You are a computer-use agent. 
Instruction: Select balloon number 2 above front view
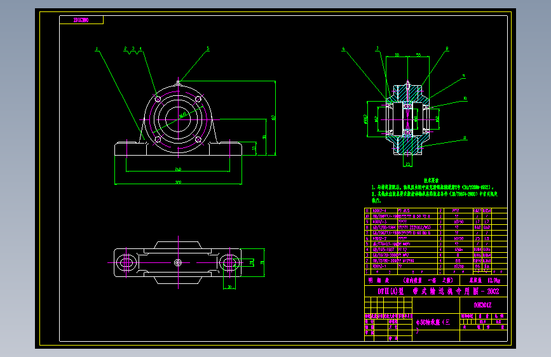pos(125,48)
